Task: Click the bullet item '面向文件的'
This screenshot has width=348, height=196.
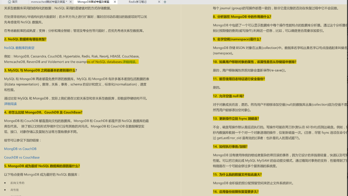Action: coord(17,183)
